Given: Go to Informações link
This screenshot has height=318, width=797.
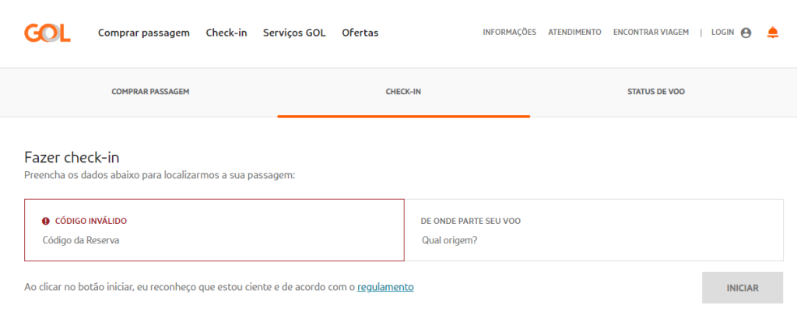Looking at the screenshot, I should coord(509,33).
